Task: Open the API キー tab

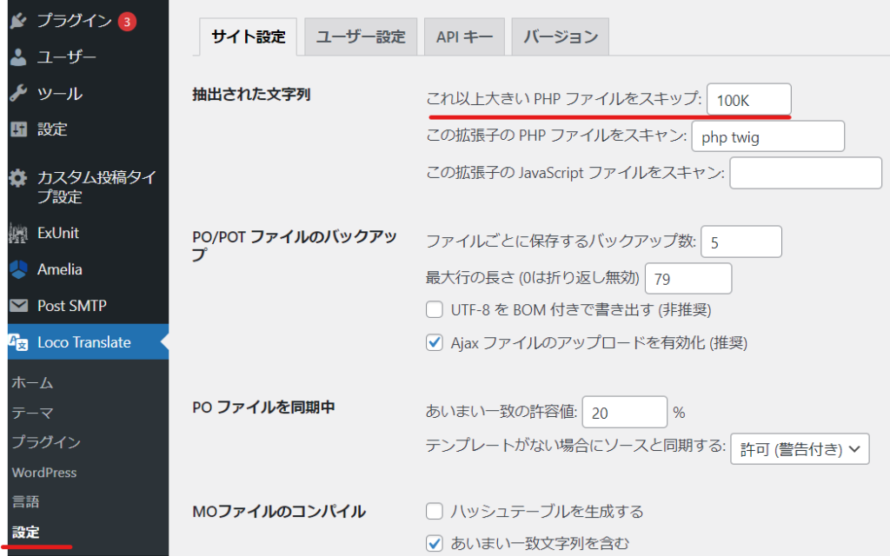Action: coord(464,36)
